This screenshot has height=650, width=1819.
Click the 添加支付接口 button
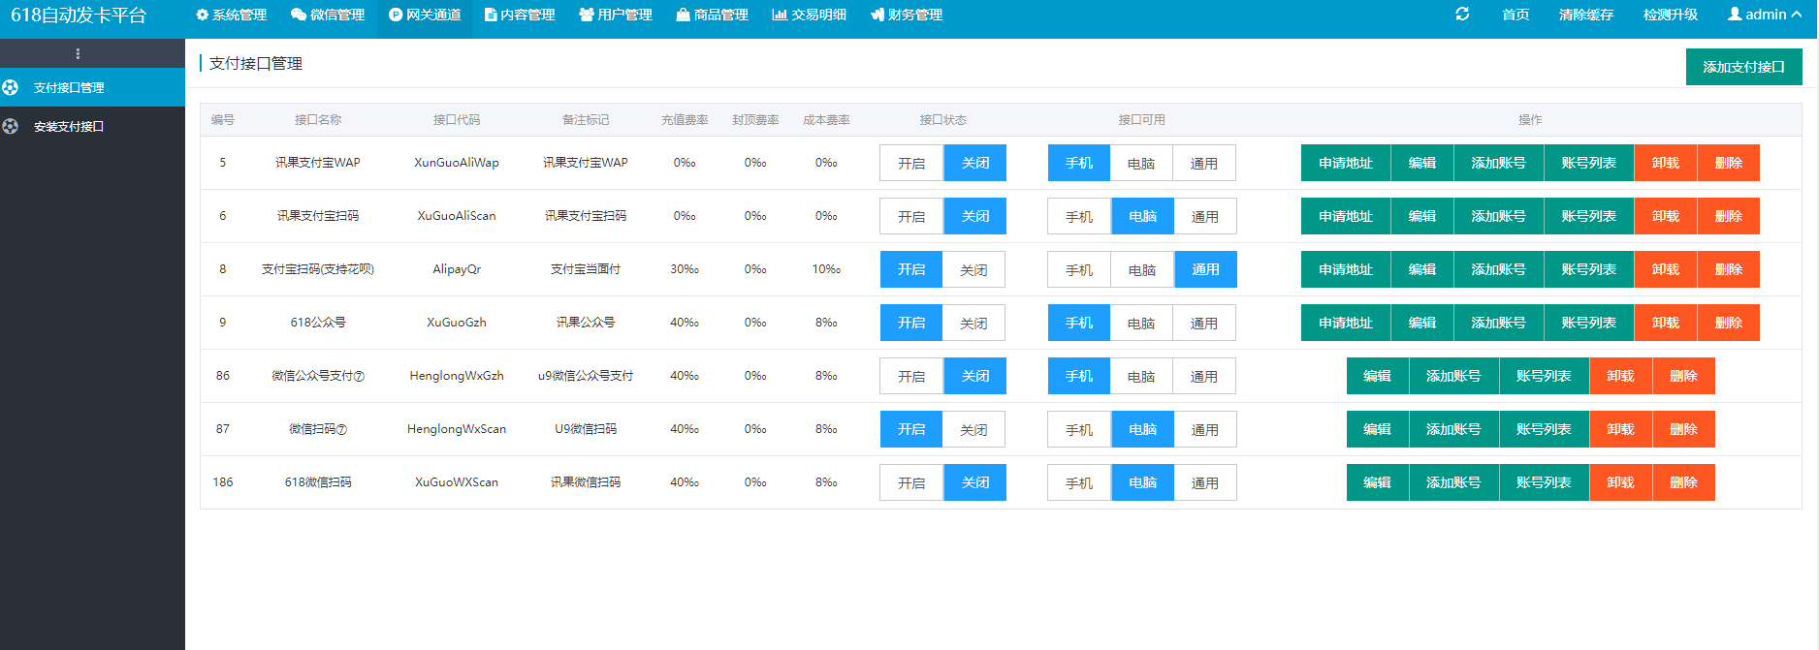point(1743,67)
